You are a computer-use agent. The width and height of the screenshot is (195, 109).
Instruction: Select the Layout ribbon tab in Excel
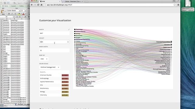coord(13,6)
